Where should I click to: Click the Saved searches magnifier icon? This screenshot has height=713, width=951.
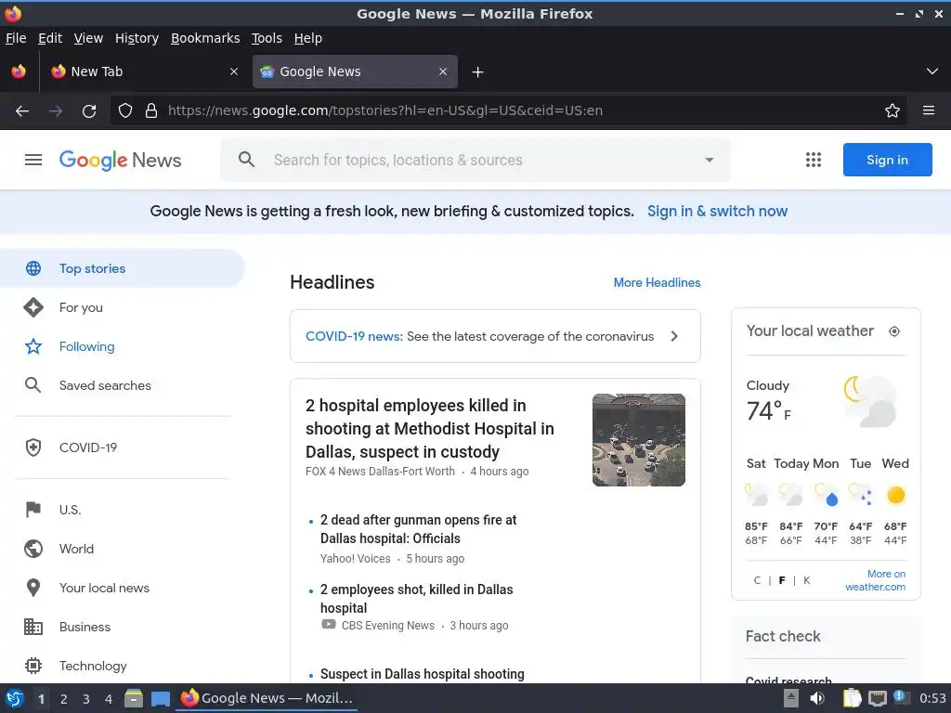[x=33, y=385]
